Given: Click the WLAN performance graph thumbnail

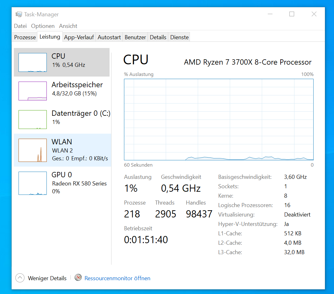Looking at the screenshot, I should [32, 150].
